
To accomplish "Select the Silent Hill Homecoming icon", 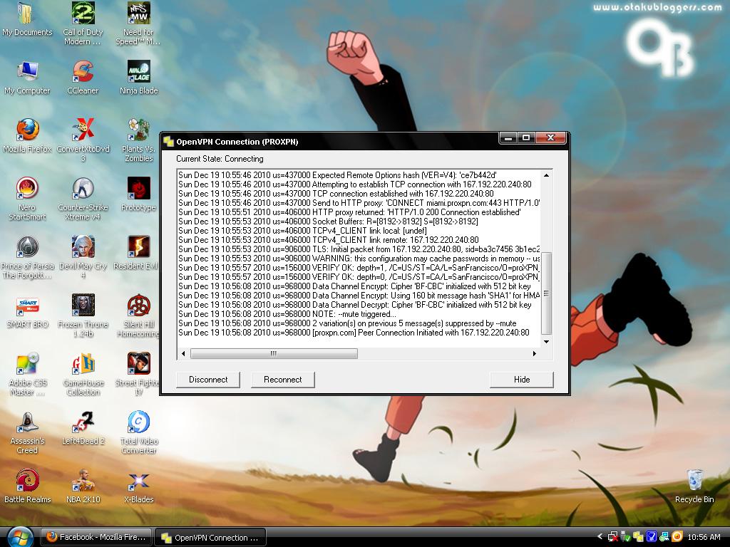I will click(139, 315).
